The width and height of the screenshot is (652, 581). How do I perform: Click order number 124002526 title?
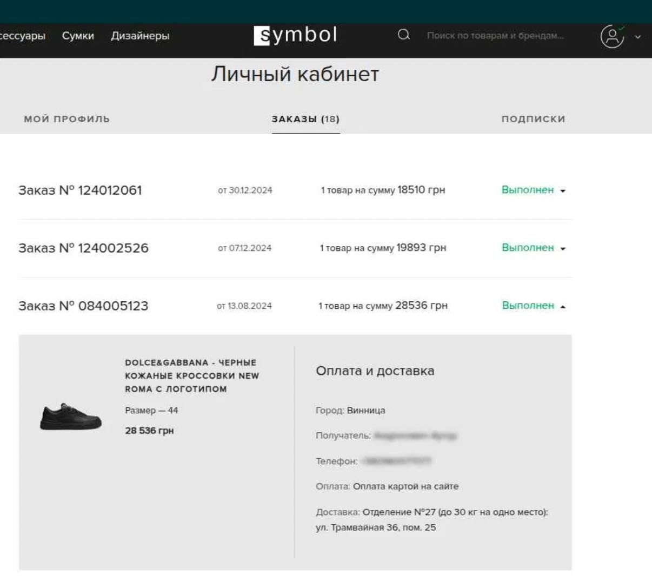(x=83, y=248)
